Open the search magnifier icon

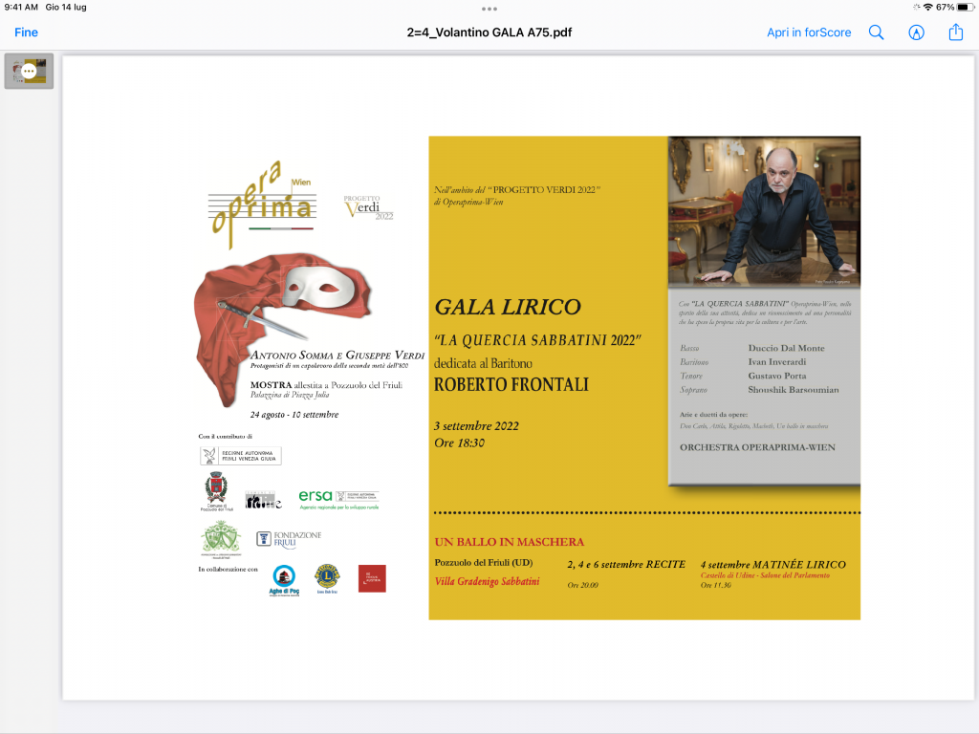(876, 32)
